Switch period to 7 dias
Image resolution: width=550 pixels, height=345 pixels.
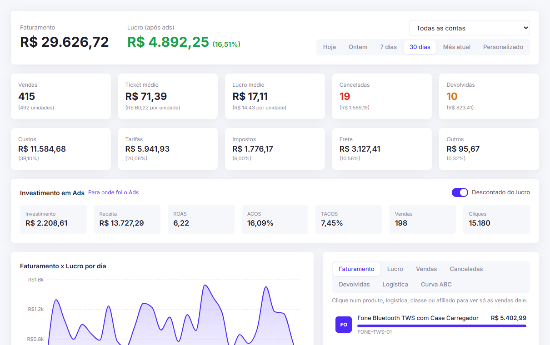[388, 47]
